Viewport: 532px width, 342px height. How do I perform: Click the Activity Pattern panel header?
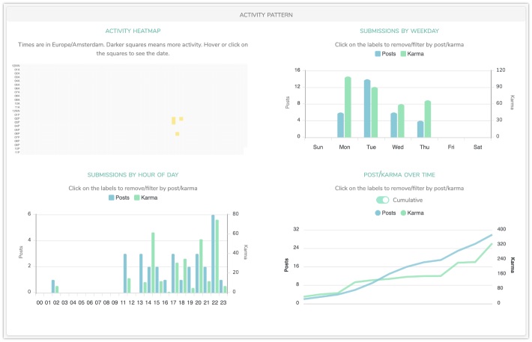point(266,15)
